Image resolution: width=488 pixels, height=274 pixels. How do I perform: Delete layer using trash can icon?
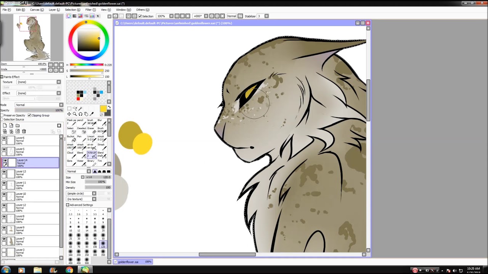(24, 131)
